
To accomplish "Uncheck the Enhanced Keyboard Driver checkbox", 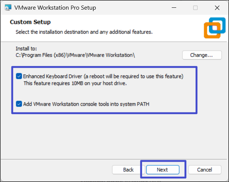I will click(19, 76).
